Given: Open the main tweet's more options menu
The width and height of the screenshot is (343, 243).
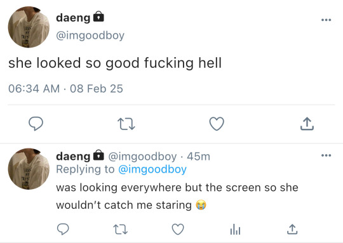Looking at the screenshot, I should click(326, 20).
